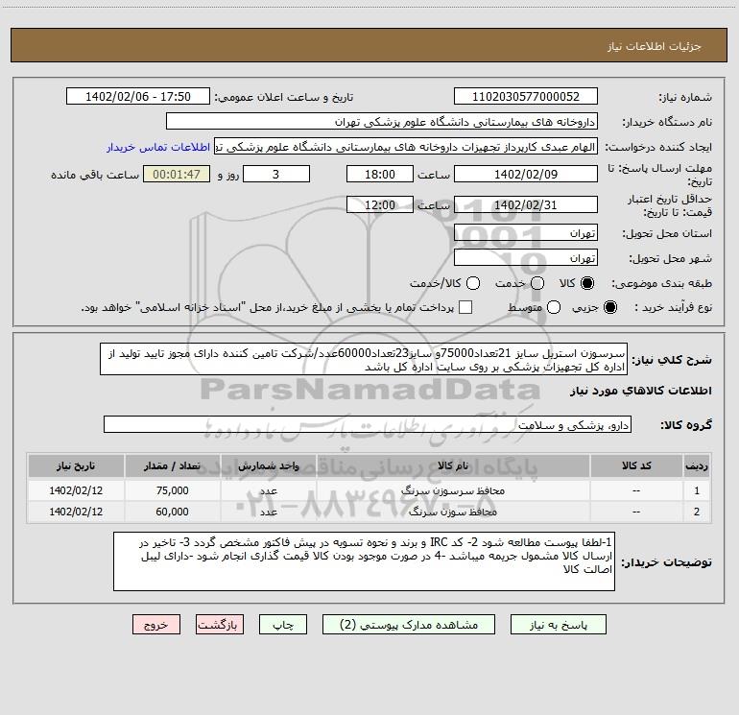Click the شرح کلی نیاز description box

[364, 359]
